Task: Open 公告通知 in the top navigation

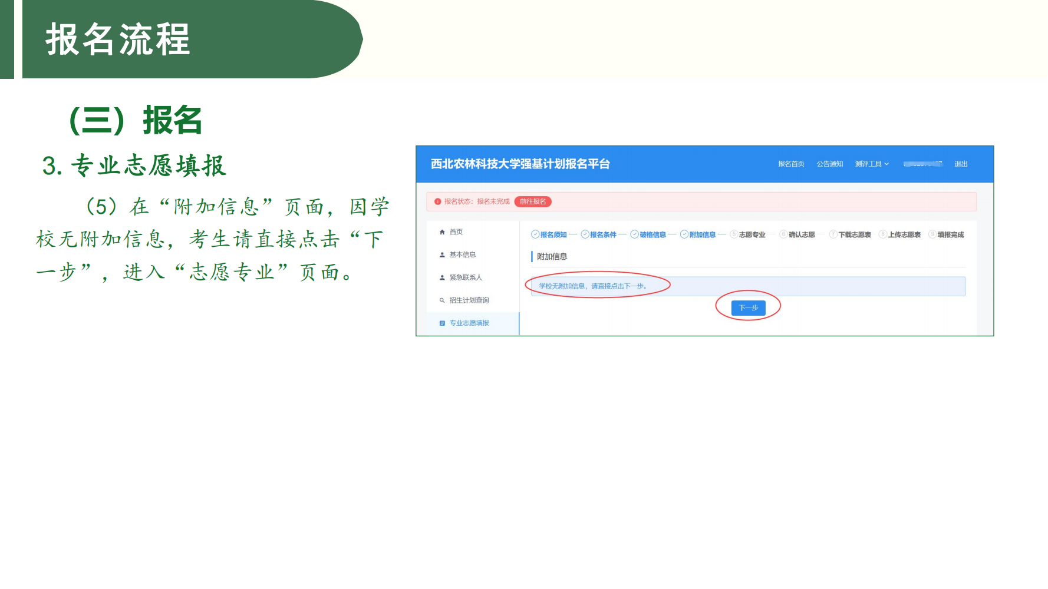Action: (829, 164)
